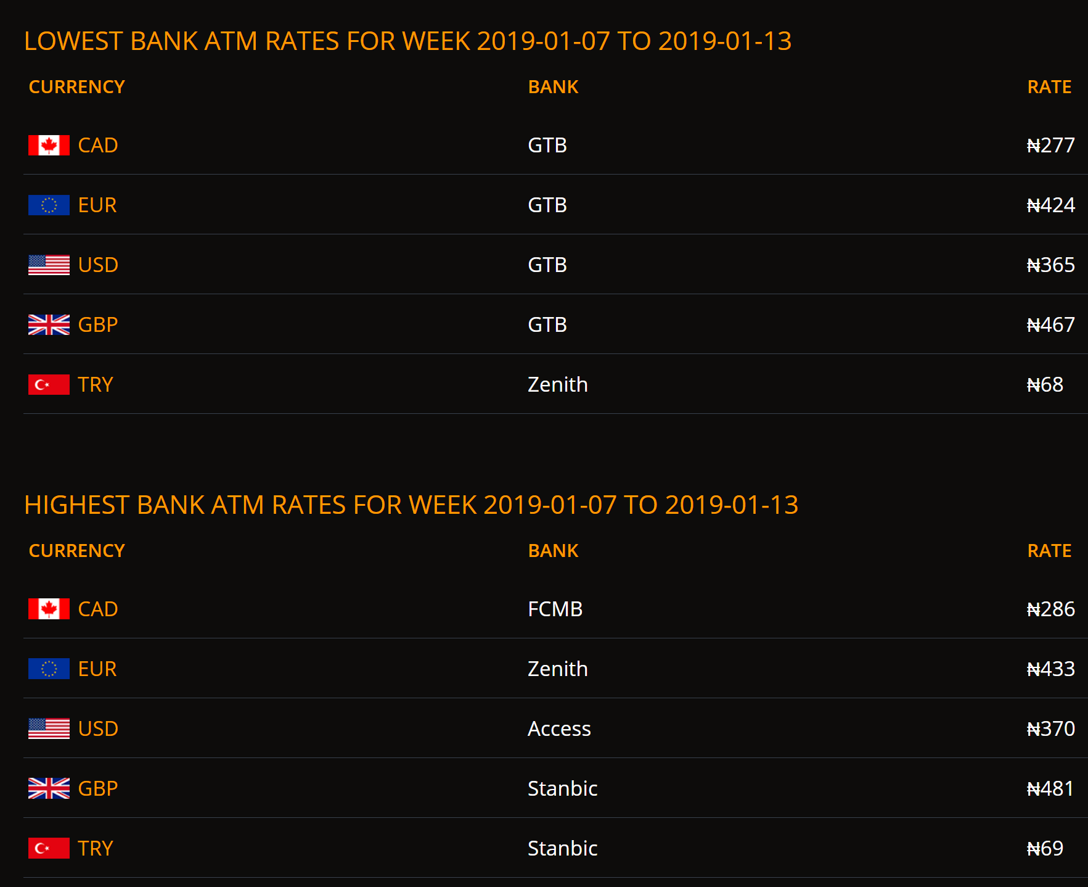Screen dimensions: 1088x887
Task: Select USD currency in highest rates table
Action: pyautogui.click(x=98, y=729)
